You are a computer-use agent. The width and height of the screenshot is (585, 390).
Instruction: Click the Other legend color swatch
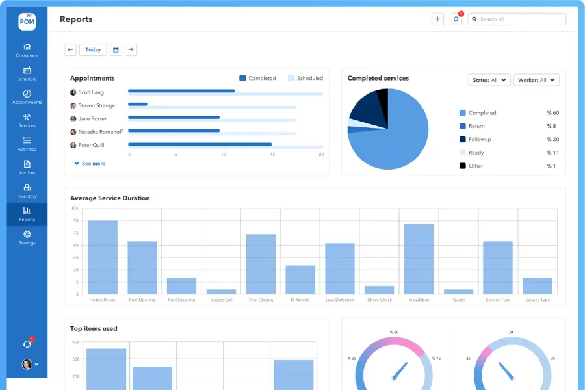point(463,166)
